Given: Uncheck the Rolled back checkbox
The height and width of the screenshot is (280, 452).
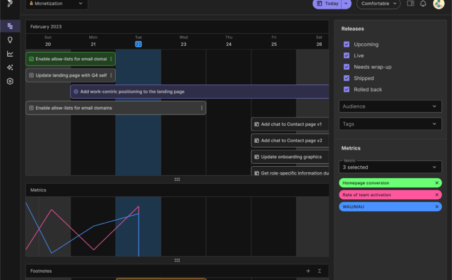Looking at the screenshot, I should coord(347,89).
